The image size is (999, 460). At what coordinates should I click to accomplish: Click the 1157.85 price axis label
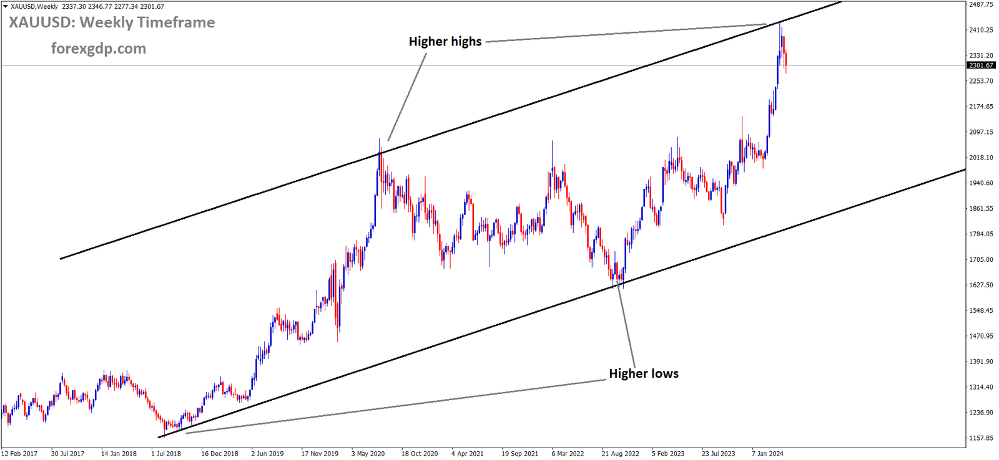(981, 438)
